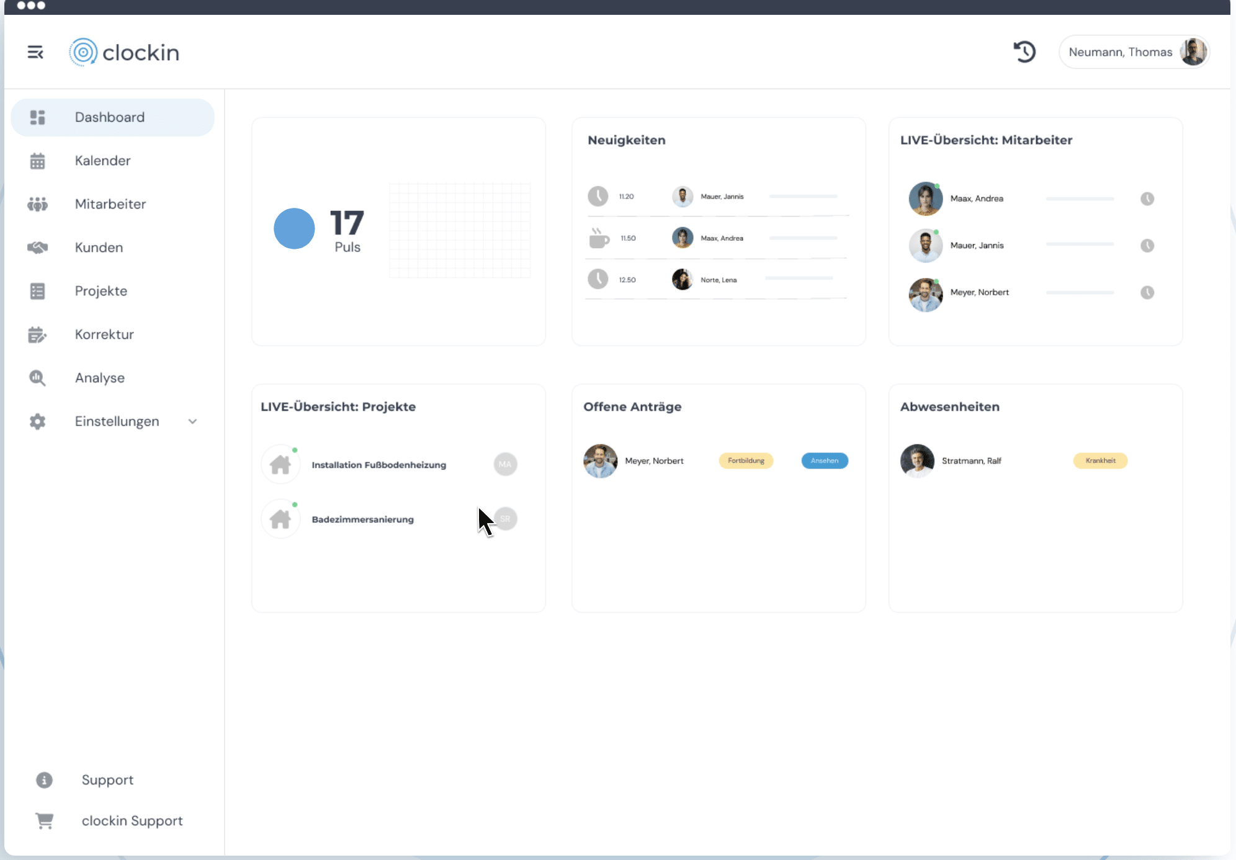Click the Offene Anträge heading
Viewport: 1236px width, 860px height.
[632, 407]
